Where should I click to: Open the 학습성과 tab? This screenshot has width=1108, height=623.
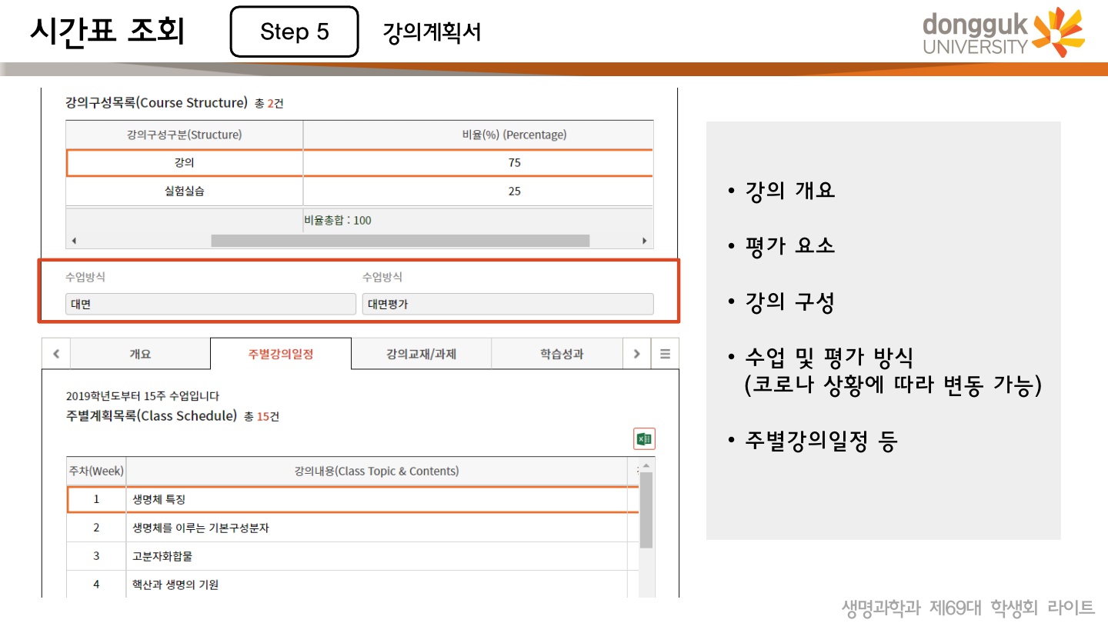coord(562,354)
